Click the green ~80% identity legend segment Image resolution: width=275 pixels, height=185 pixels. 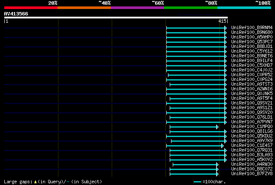click(191, 8)
